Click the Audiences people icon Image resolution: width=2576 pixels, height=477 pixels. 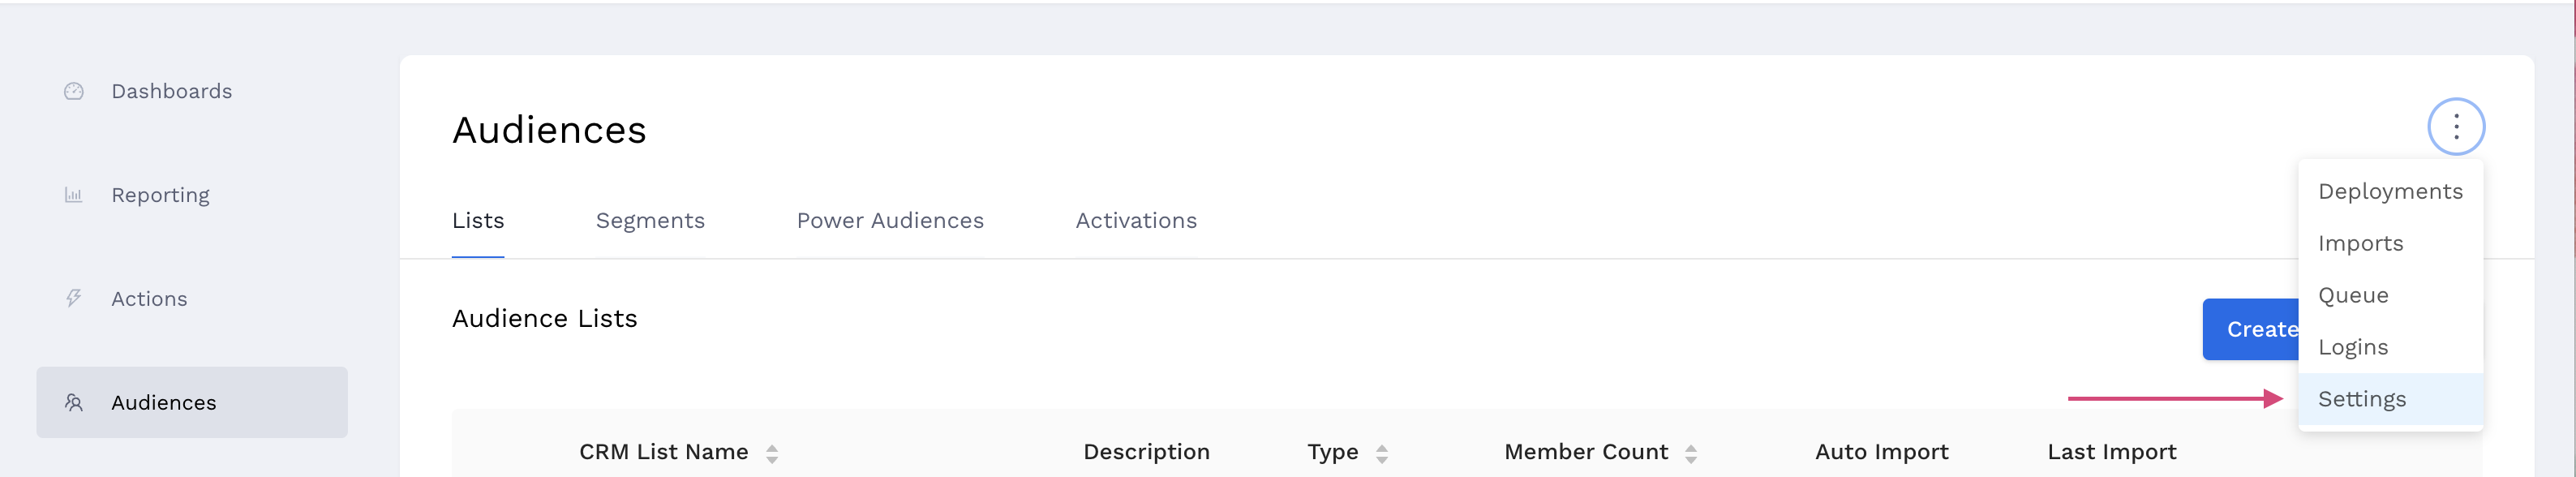[74, 402]
